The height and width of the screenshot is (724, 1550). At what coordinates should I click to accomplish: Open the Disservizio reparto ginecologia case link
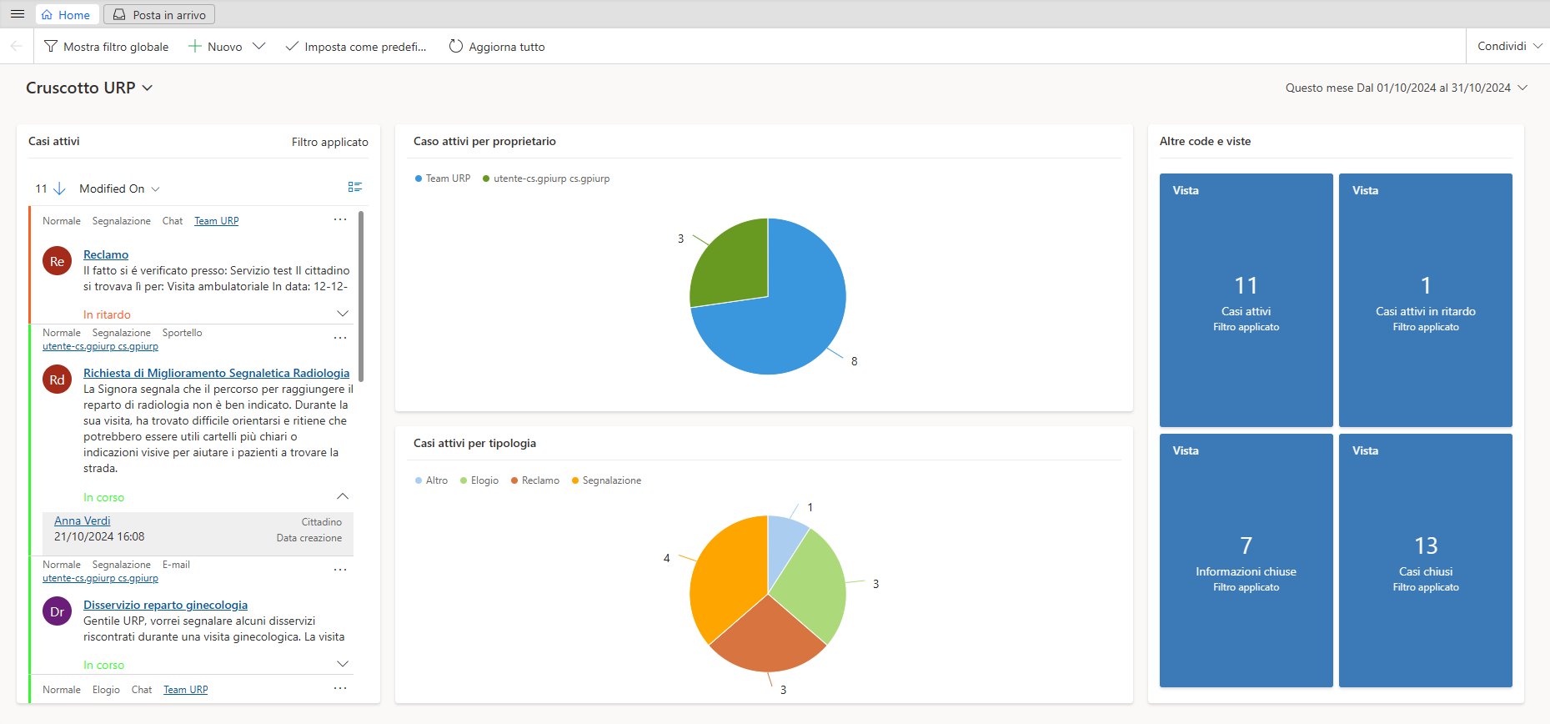point(165,605)
